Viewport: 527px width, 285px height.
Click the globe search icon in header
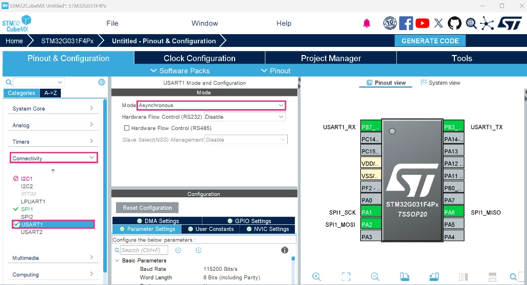coord(471,23)
